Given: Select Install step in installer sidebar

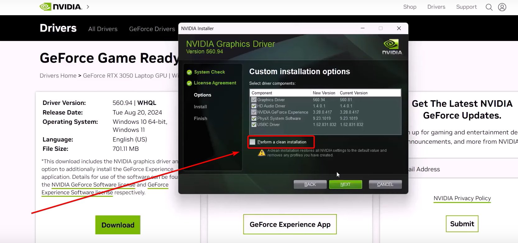Looking at the screenshot, I should (200, 107).
